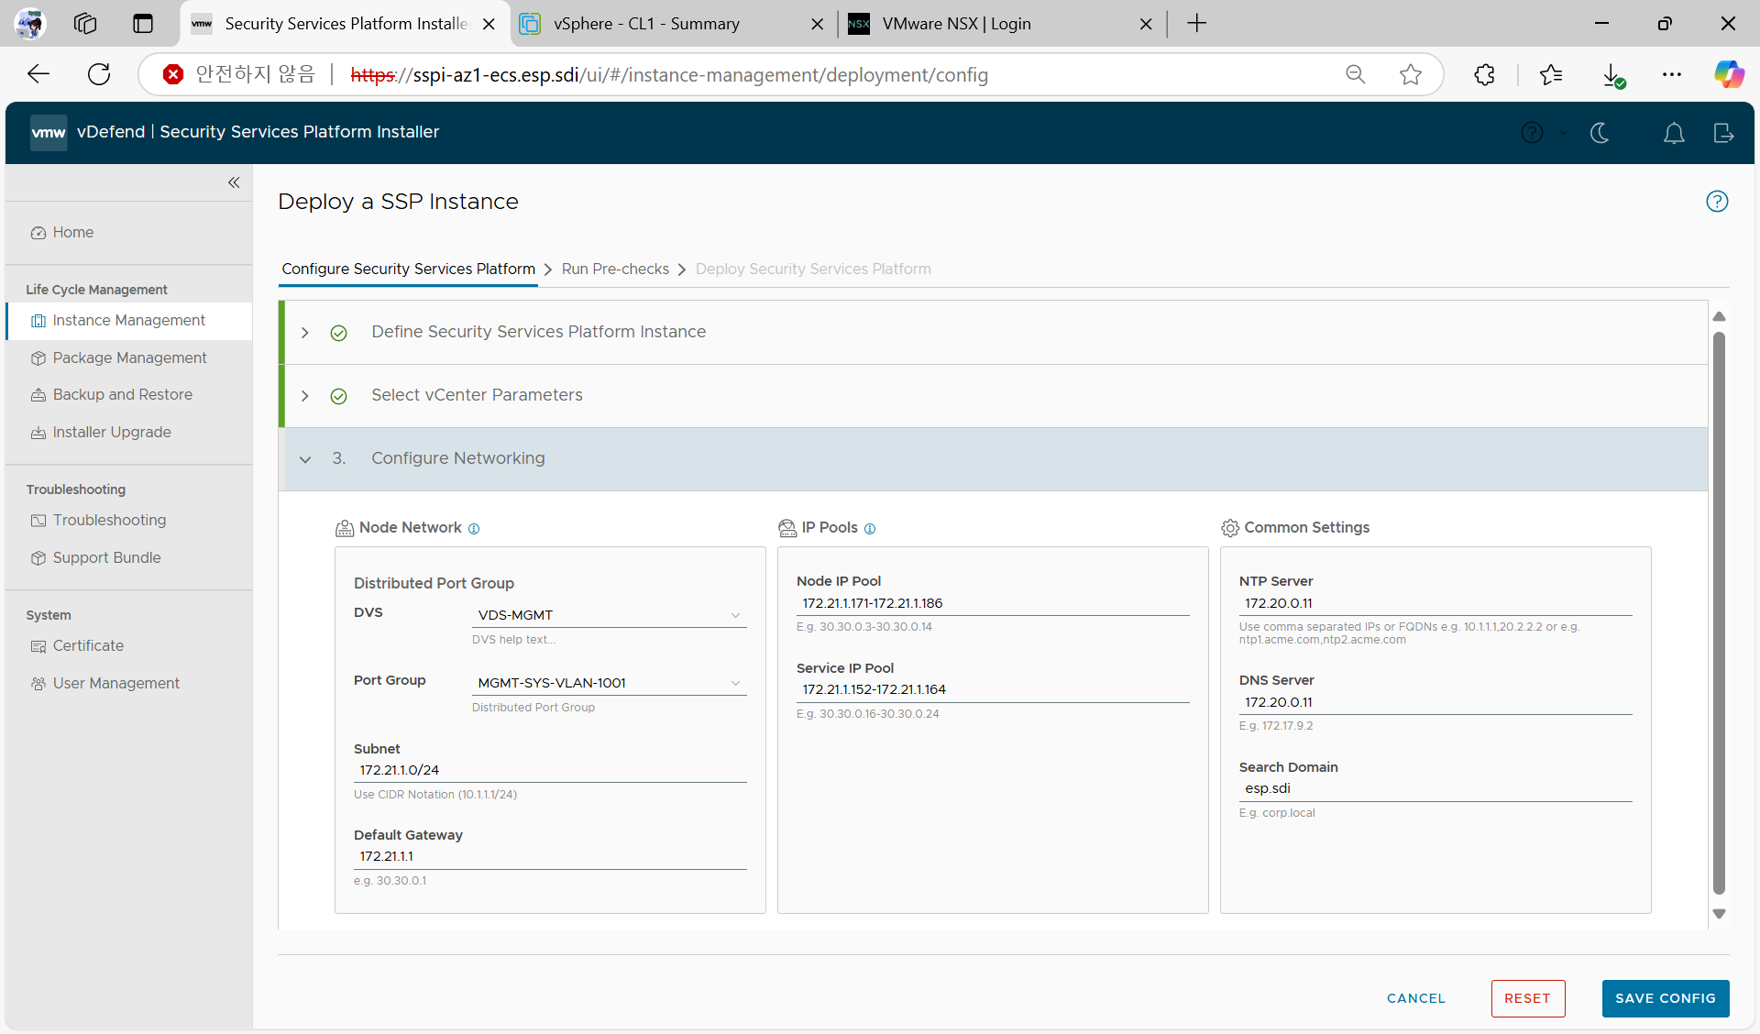
Task: Open browser downloads icon
Action: (x=1613, y=75)
